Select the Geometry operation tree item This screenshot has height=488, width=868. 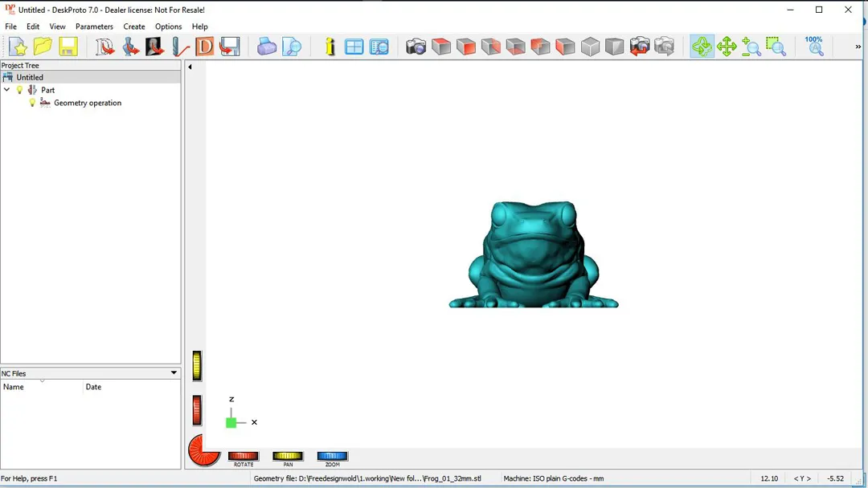tap(88, 103)
